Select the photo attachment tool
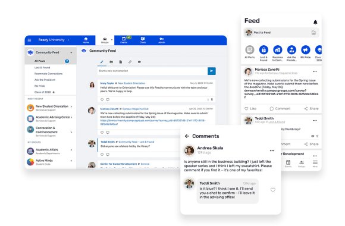345x226 pixels. [111, 62]
